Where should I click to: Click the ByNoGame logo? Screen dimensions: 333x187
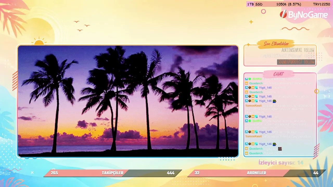304,15
